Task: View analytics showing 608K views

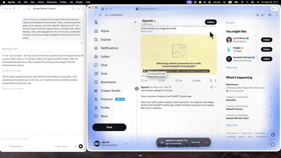Action: point(197,81)
